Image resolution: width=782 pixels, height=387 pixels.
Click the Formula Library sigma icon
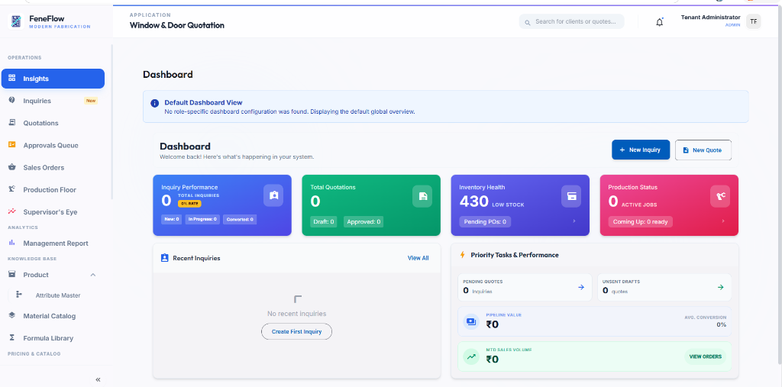click(12, 337)
